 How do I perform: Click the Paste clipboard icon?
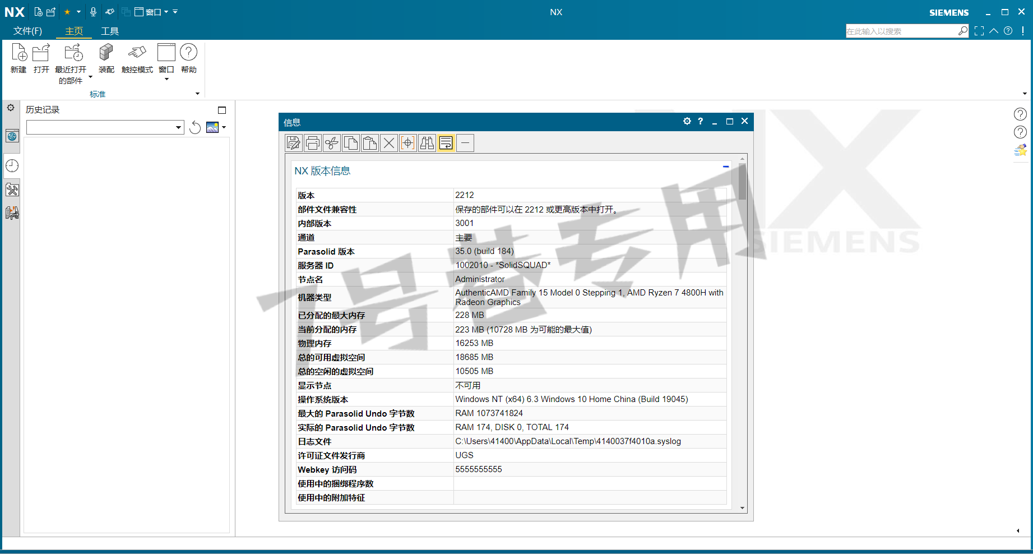(370, 143)
